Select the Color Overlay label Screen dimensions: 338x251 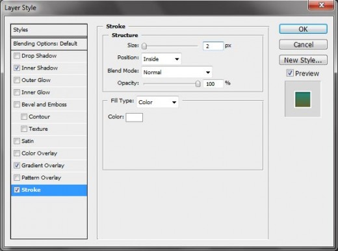pos(39,153)
